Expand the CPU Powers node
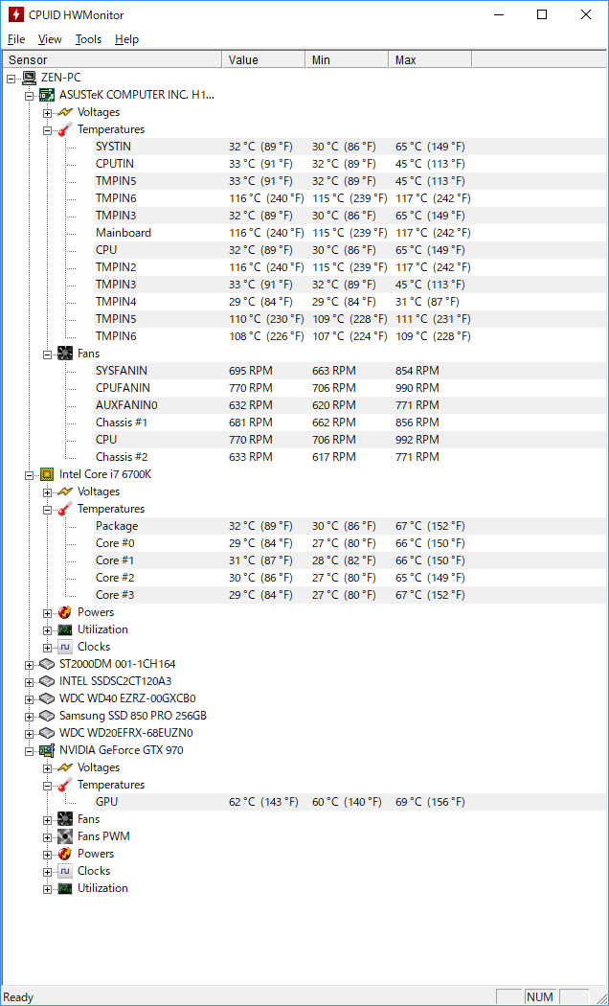The height and width of the screenshot is (1006, 609). tap(47, 613)
